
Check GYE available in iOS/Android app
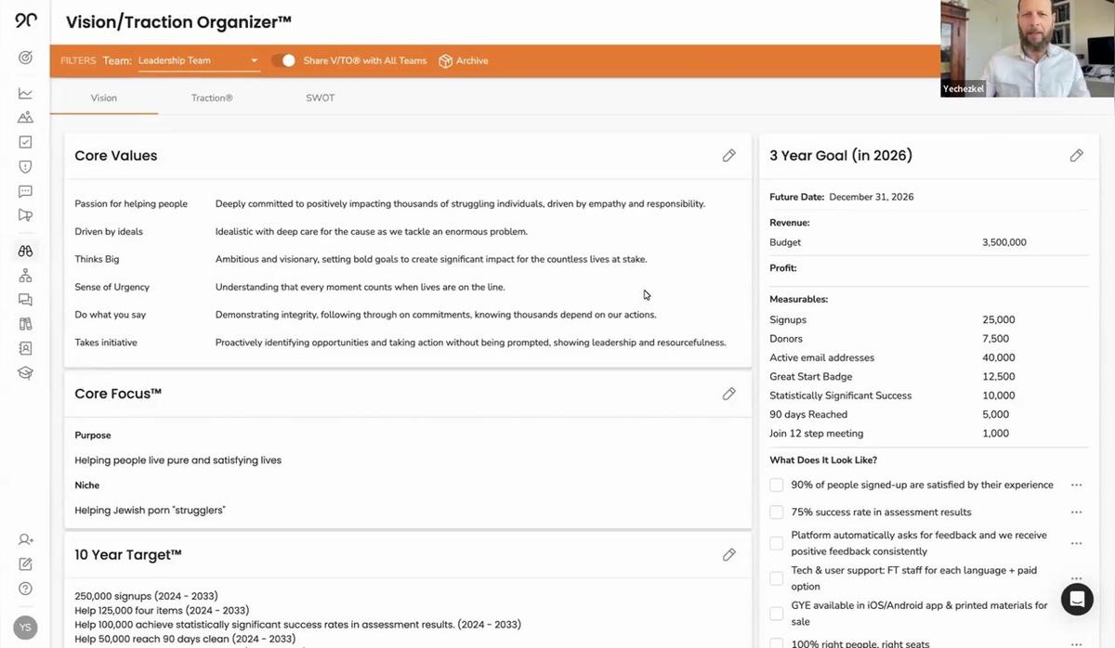(x=777, y=614)
